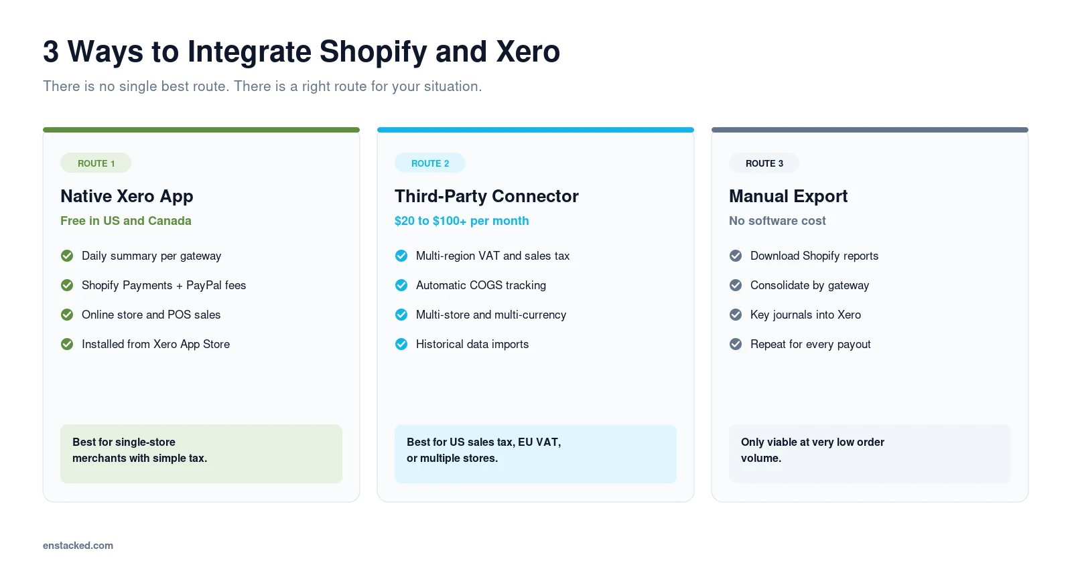
Task: Click the Download Shopify reports text
Action: (x=814, y=256)
